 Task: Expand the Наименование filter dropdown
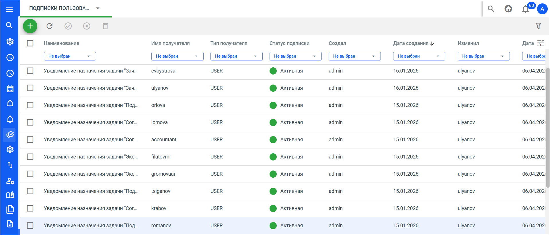[x=70, y=56]
